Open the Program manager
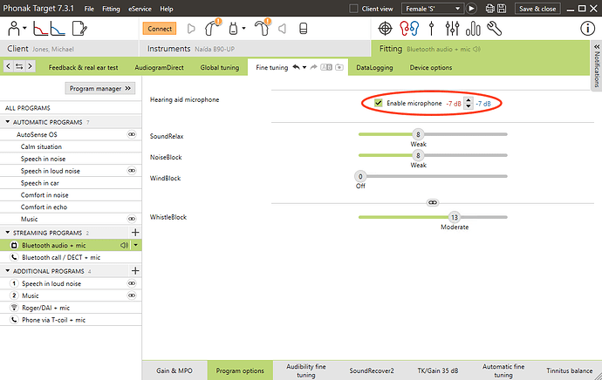This screenshot has width=602, height=380. [99, 89]
